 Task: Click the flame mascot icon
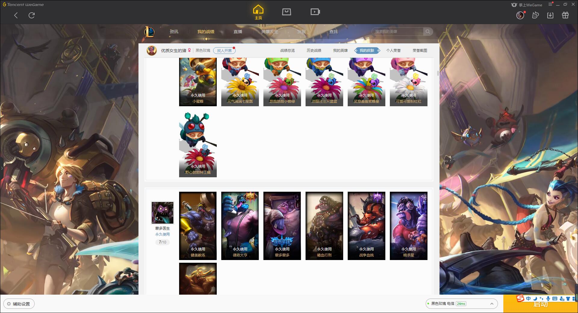tap(535, 15)
